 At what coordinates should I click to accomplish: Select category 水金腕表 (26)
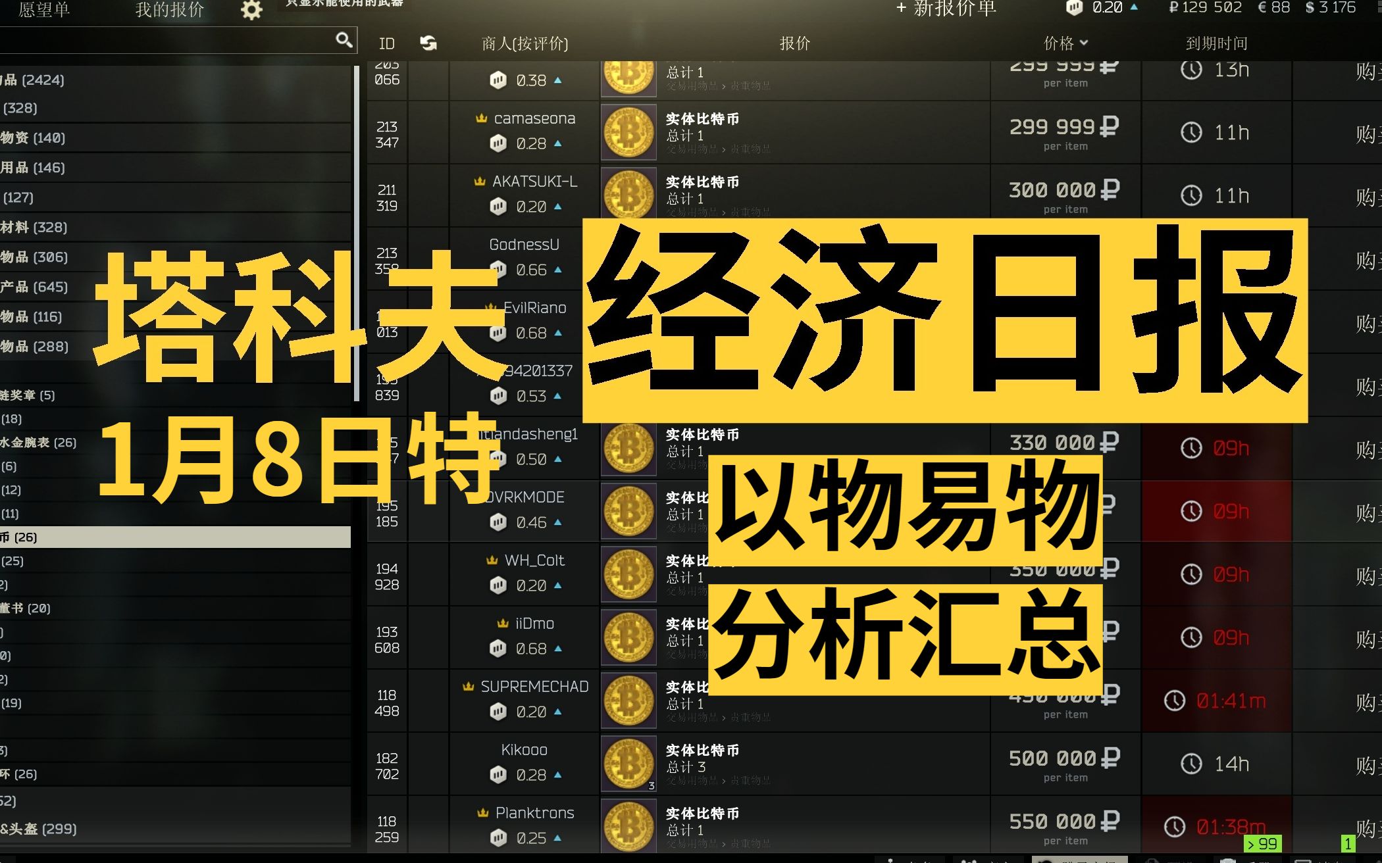click(175, 442)
